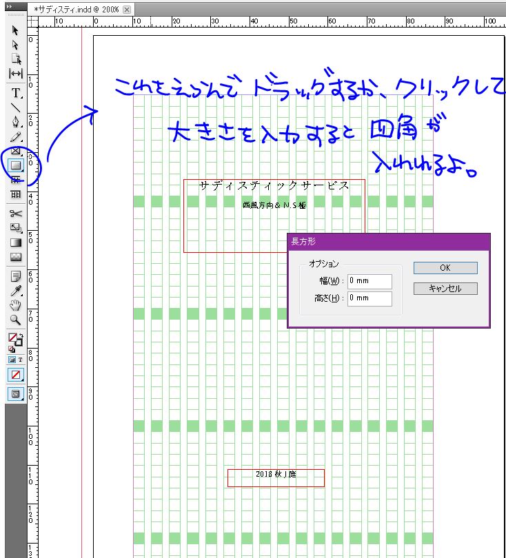Select the Direct Selection tool (white arrow)
The width and height of the screenshot is (506, 558).
[x=15, y=45]
